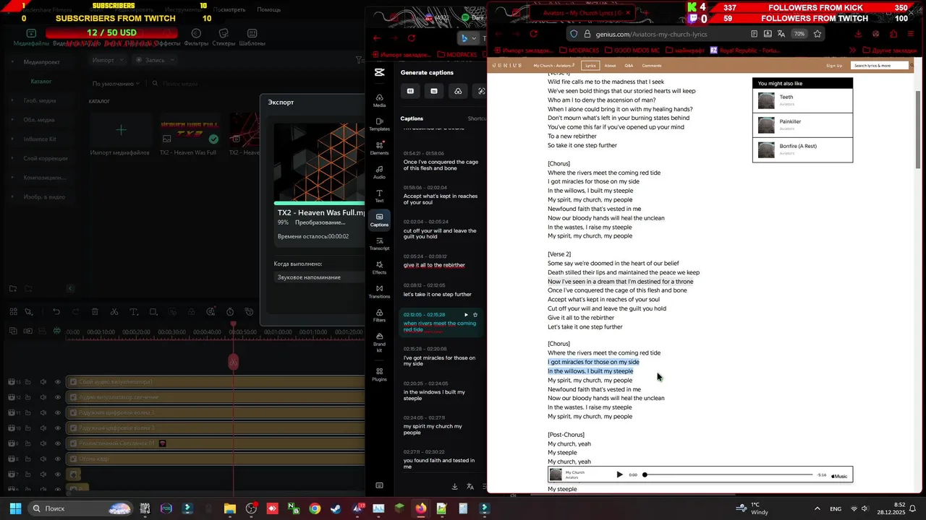This screenshot has width=926, height=520.
Task: Click the Filmora export progress bar
Action: 321,204
